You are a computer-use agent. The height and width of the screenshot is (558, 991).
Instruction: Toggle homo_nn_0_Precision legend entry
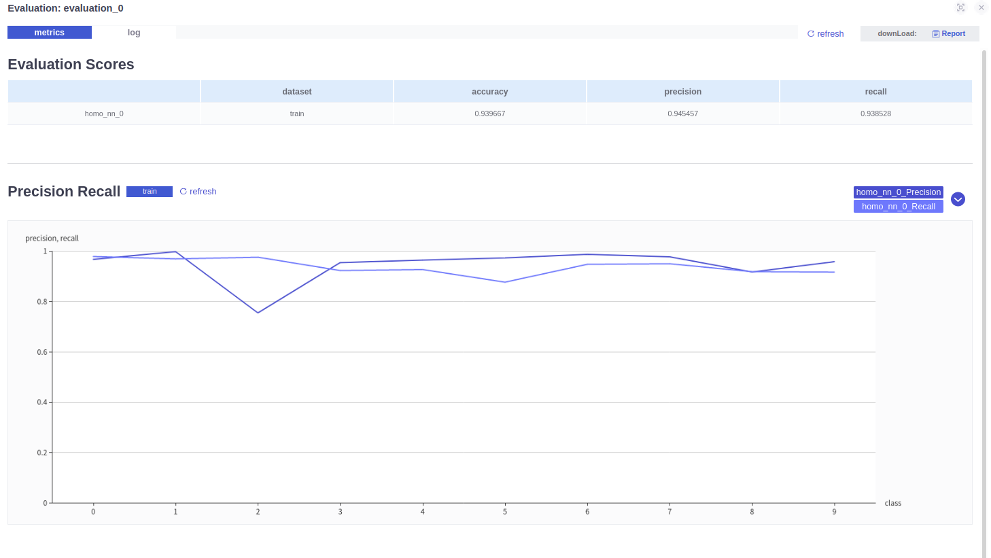pos(898,192)
